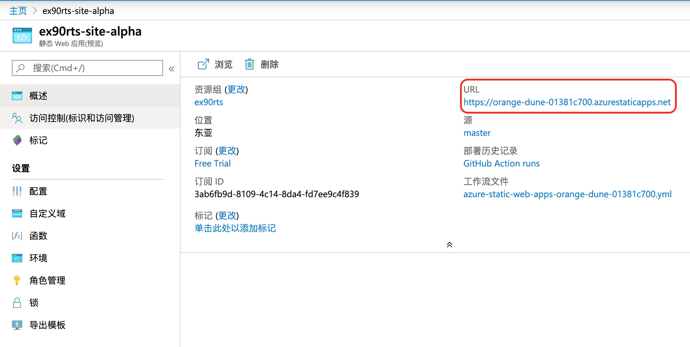Click the 导出模板 export template icon
The image size is (690, 347).
[x=17, y=325]
